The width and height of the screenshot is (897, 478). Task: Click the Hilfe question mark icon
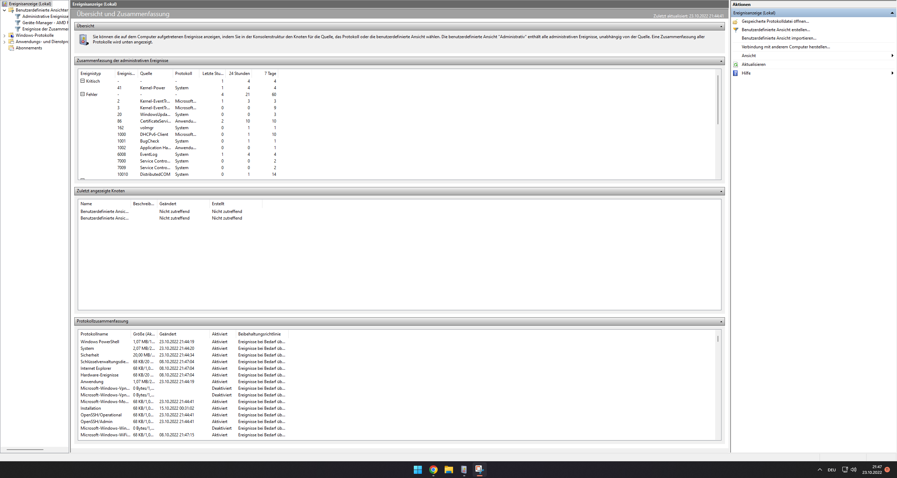tap(736, 73)
